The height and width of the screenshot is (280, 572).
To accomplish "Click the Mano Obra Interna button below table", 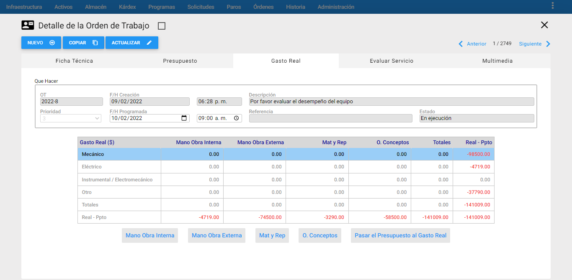I will [150, 235].
